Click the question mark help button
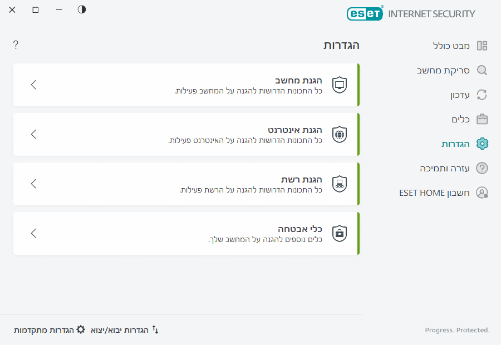This screenshot has height=345, width=501. [16, 45]
